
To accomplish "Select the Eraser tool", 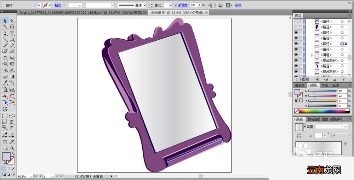I will (x=12, y=51).
